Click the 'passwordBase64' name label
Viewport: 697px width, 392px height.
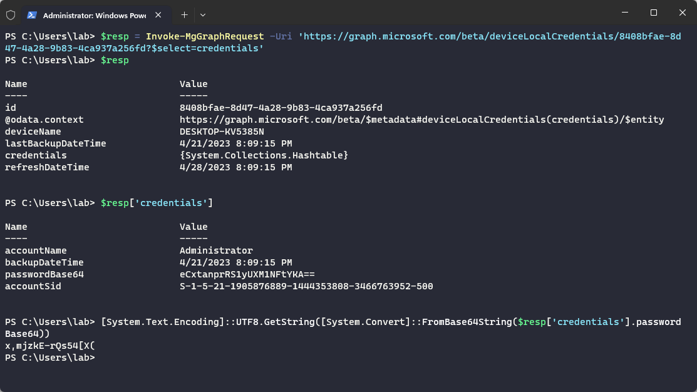[44, 274]
